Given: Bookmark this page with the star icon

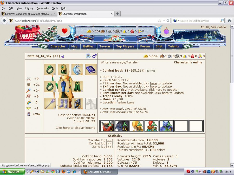Looking at the screenshot, I should tap(160, 20).
